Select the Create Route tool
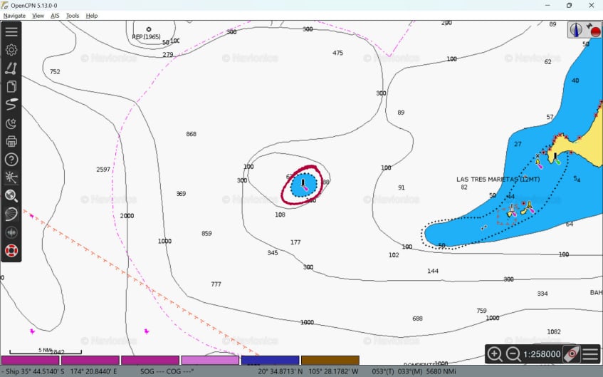Image resolution: width=603 pixels, height=377 pixels. pos(11,68)
